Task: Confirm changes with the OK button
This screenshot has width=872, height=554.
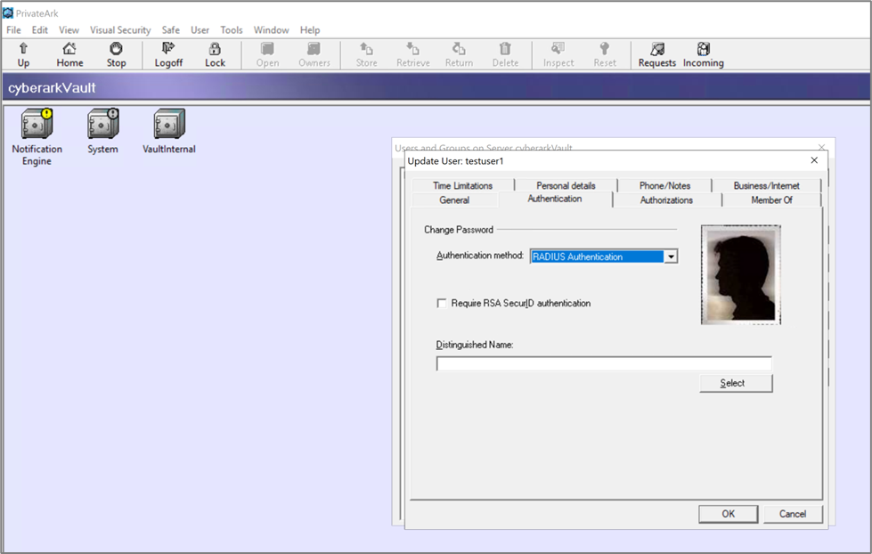Action: [x=727, y=514]
